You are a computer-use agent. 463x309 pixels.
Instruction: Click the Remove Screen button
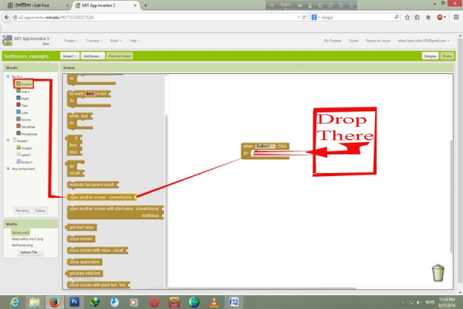[x=120, y=56]
